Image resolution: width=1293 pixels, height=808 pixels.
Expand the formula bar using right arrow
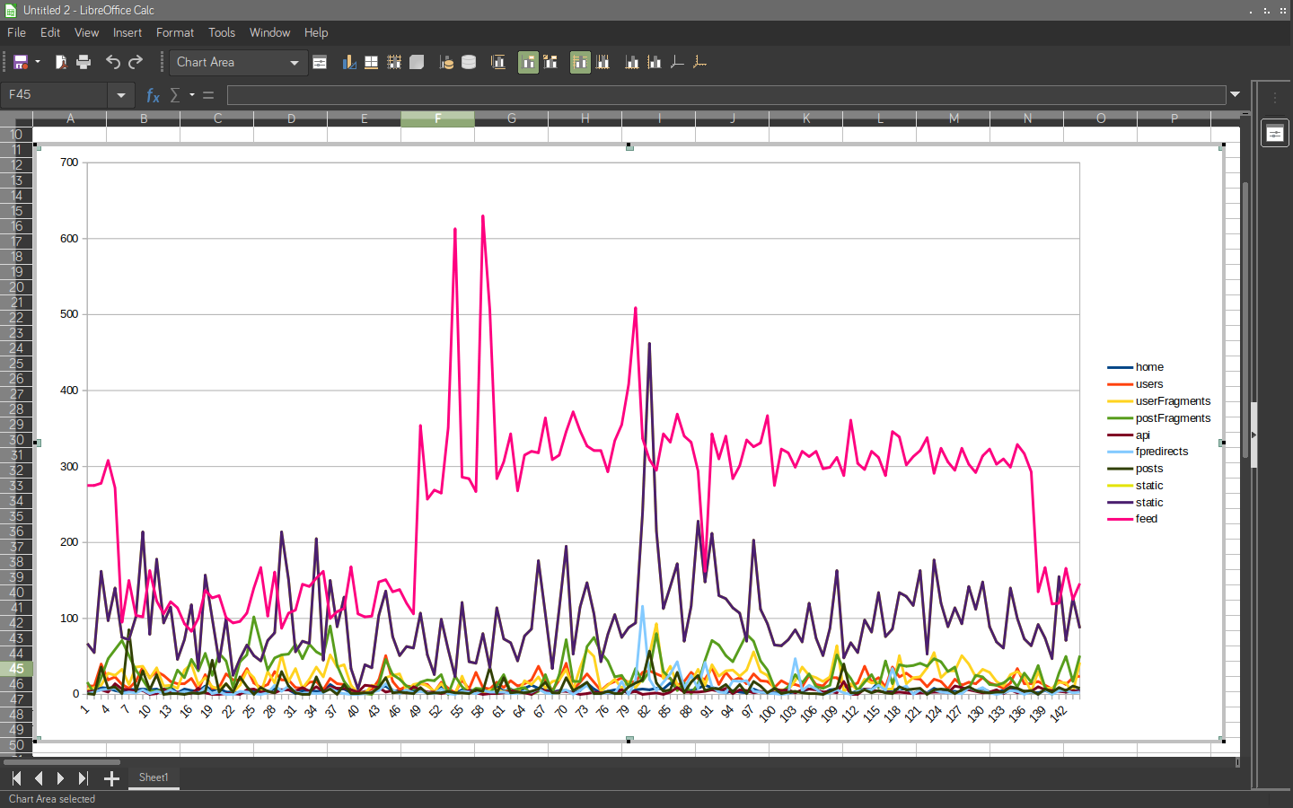click(x=1235, y=94)
